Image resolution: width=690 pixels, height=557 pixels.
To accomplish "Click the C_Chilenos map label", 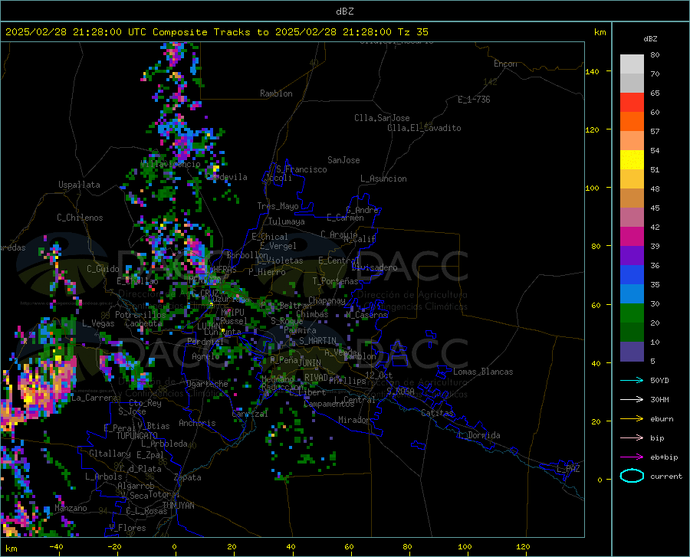I will click(80, 218).
